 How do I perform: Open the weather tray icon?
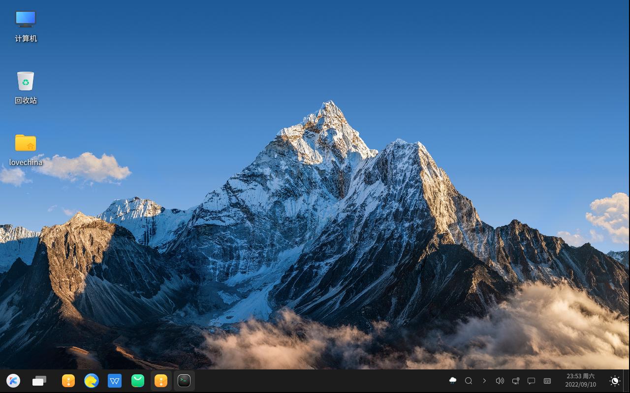(453, 381)
